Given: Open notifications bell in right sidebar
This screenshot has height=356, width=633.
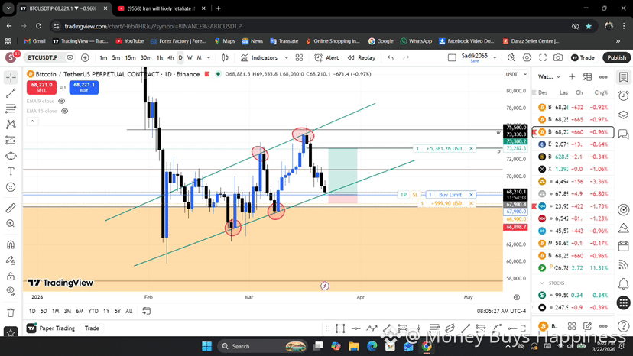Looking at the screenshot, I should click(x=623, y=283).
